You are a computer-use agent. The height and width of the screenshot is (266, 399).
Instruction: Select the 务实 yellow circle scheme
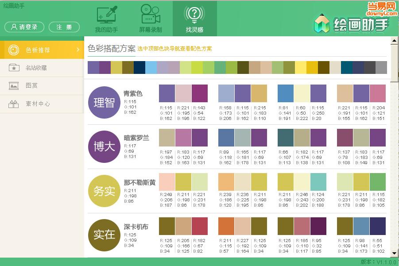104,191
